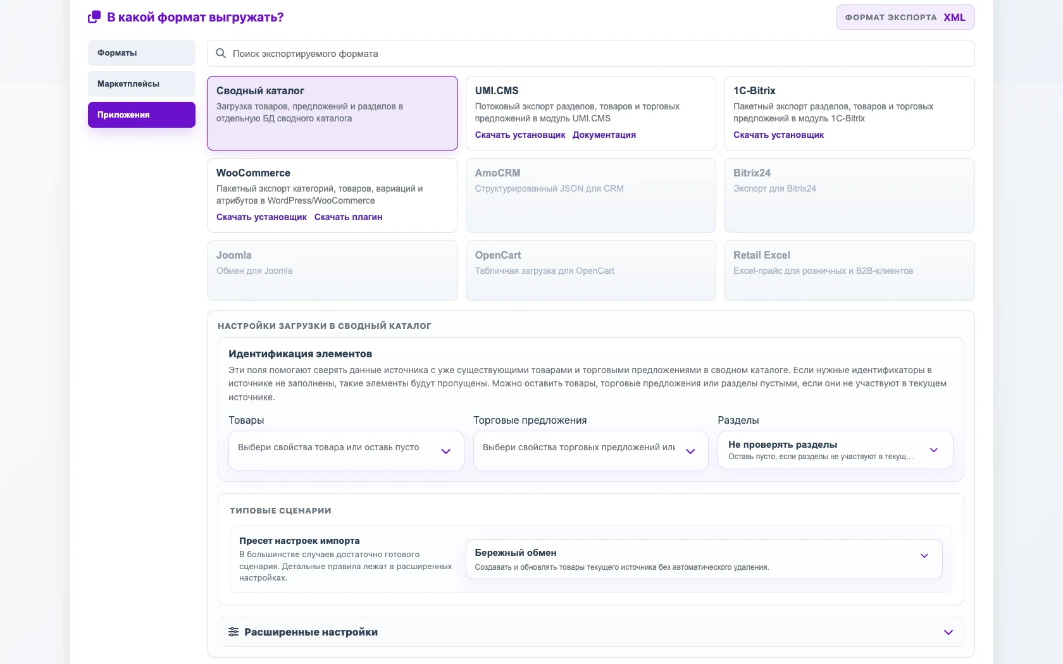Click the Скачать плагин link
1063x664 pixels.
348,217
